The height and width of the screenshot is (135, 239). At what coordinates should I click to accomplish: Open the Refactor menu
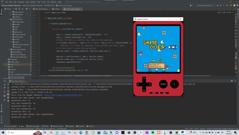pos(33,2)
